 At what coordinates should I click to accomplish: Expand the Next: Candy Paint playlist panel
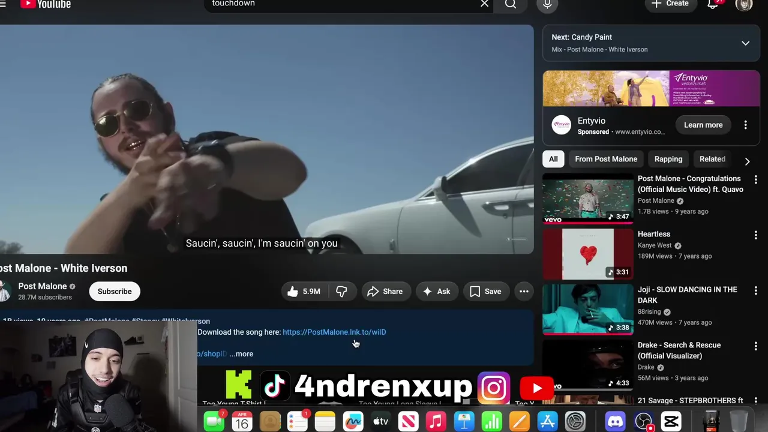pos(745,43)
